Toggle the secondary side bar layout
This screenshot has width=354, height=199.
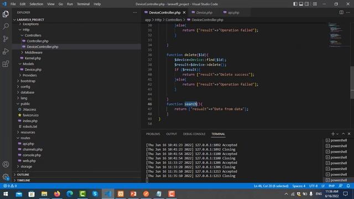[307, 4]
